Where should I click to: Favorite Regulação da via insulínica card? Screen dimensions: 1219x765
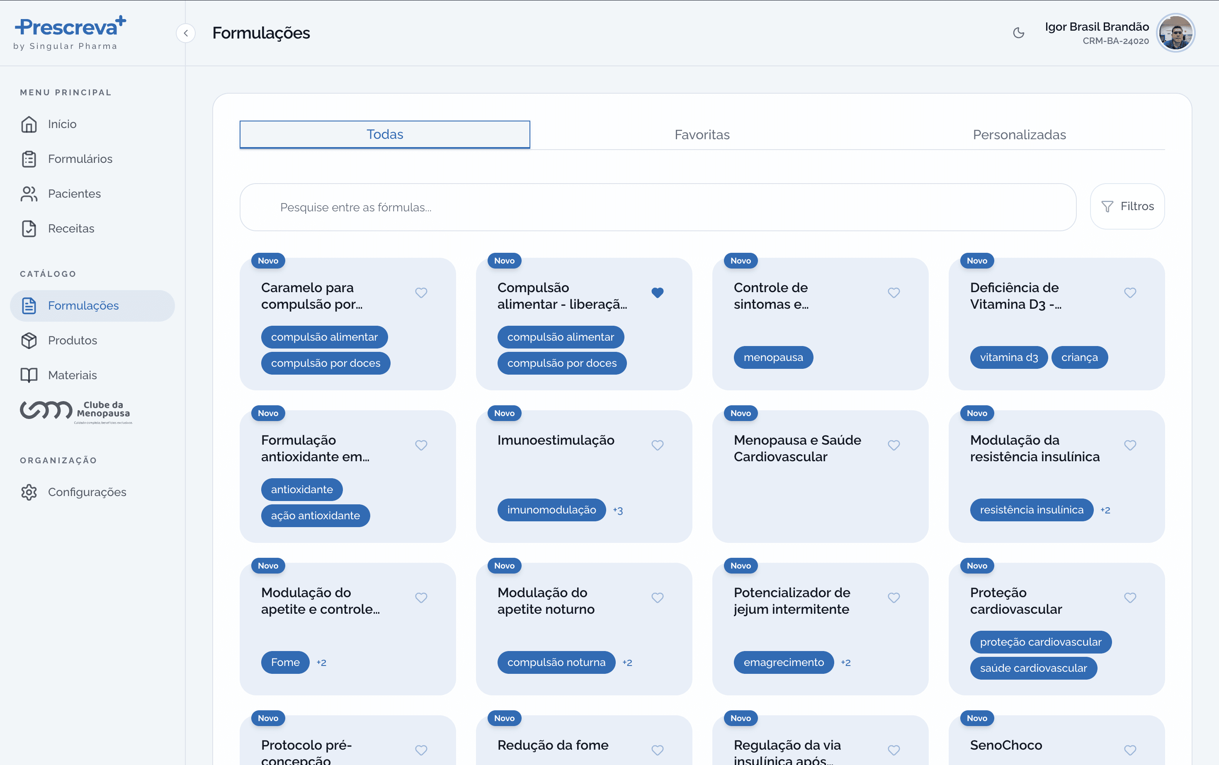(x=894, y=750)
